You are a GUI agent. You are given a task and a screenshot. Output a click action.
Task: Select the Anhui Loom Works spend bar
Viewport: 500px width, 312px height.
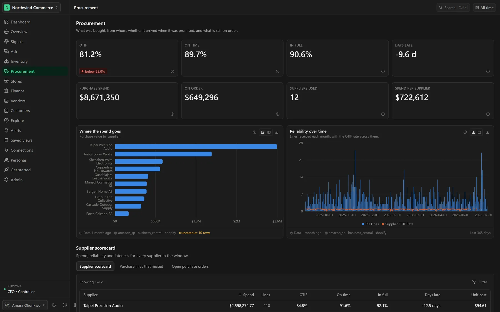point(163,154)
